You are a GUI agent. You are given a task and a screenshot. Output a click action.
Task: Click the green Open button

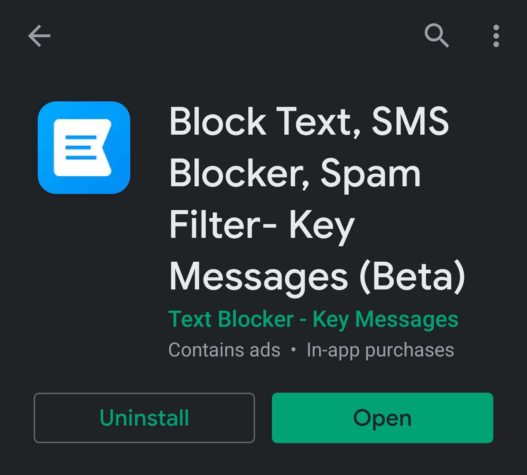[382, 418]
